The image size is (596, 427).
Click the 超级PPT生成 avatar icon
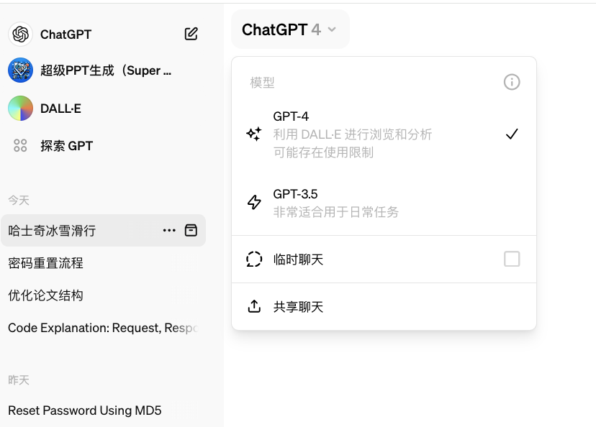point(20,70)
